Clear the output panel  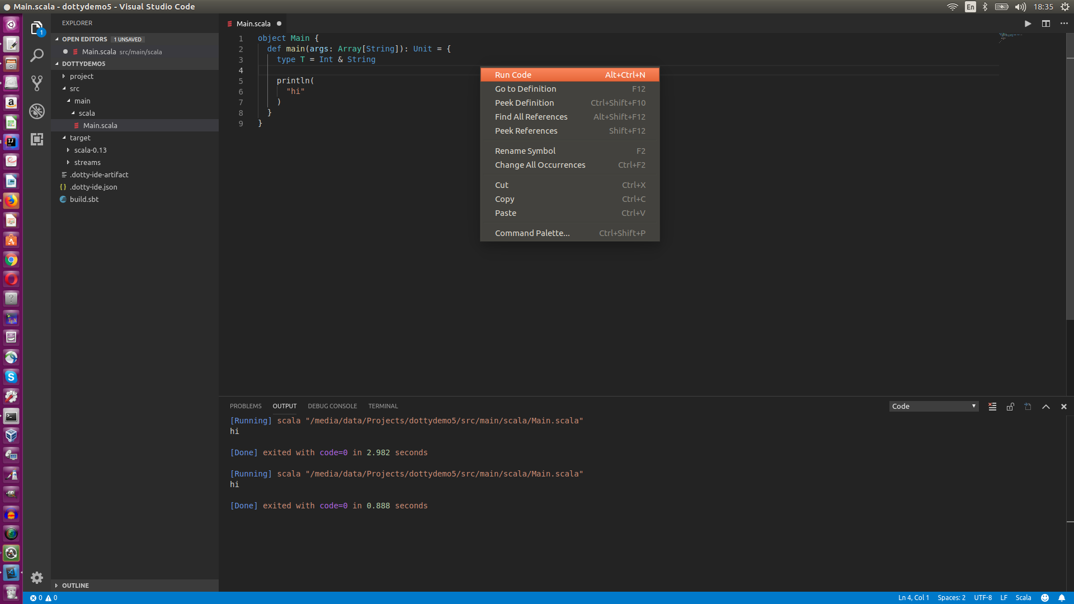click(992, 407)
